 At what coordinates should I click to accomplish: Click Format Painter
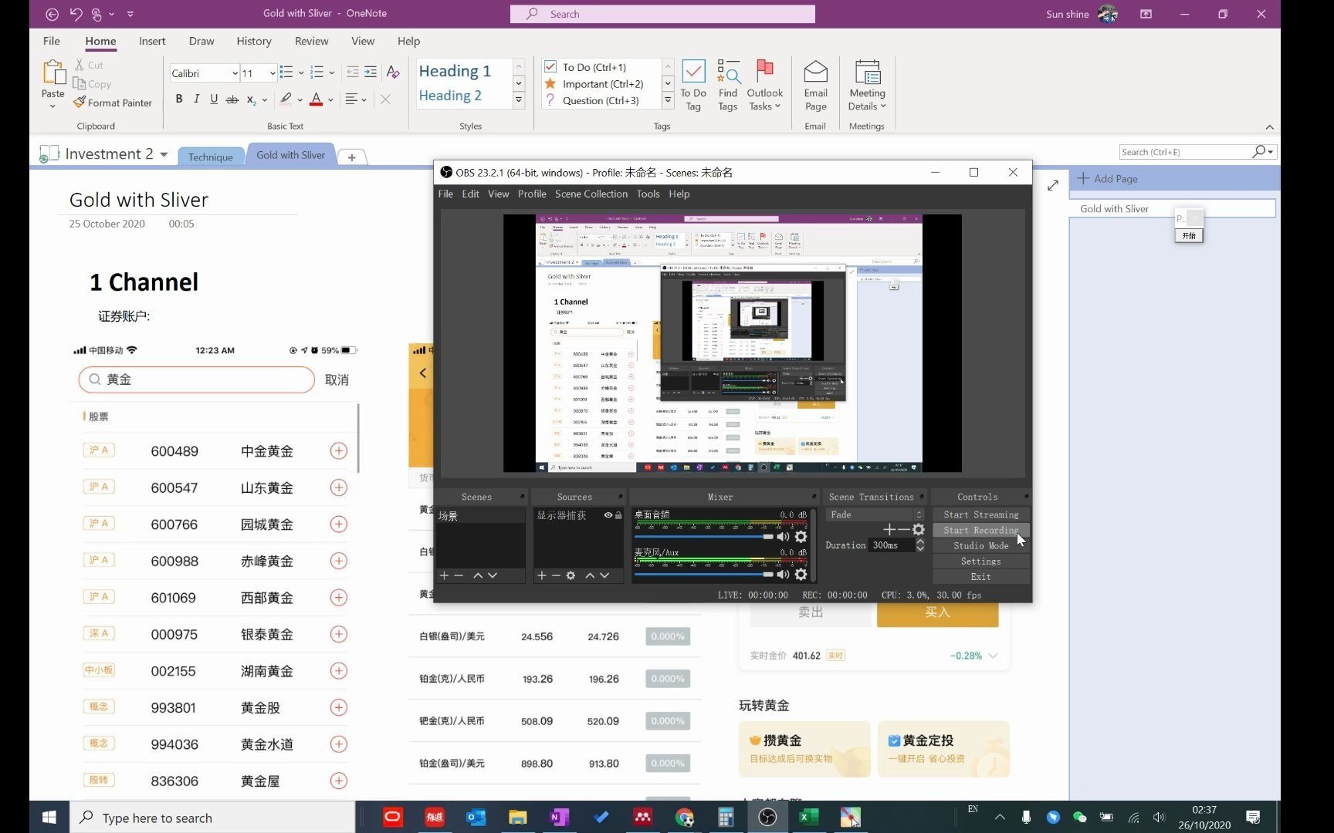113,103
